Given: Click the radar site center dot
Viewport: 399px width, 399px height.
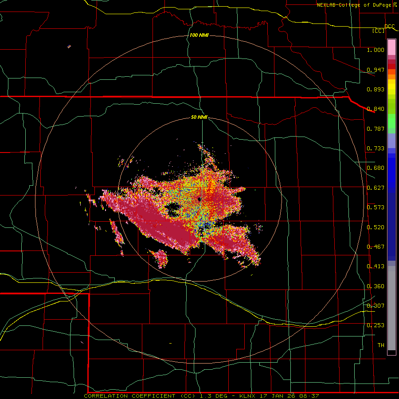Looking at the screenshot, I should click(x=199, y=200).
